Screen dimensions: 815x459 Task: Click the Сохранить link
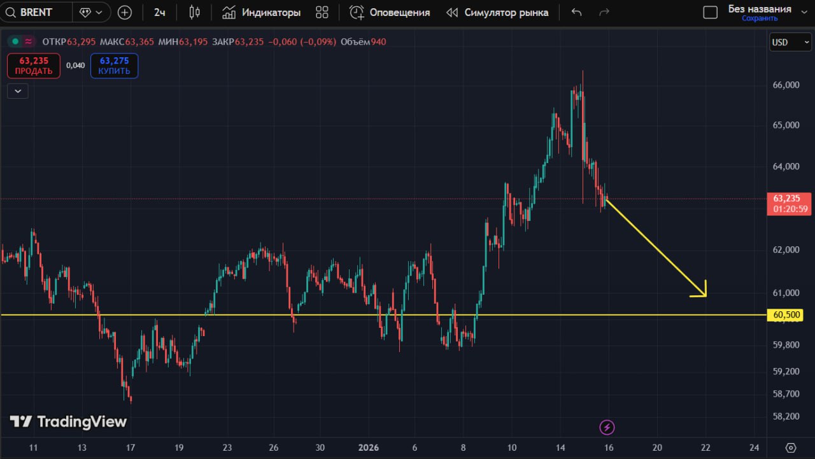pos(760,18)
